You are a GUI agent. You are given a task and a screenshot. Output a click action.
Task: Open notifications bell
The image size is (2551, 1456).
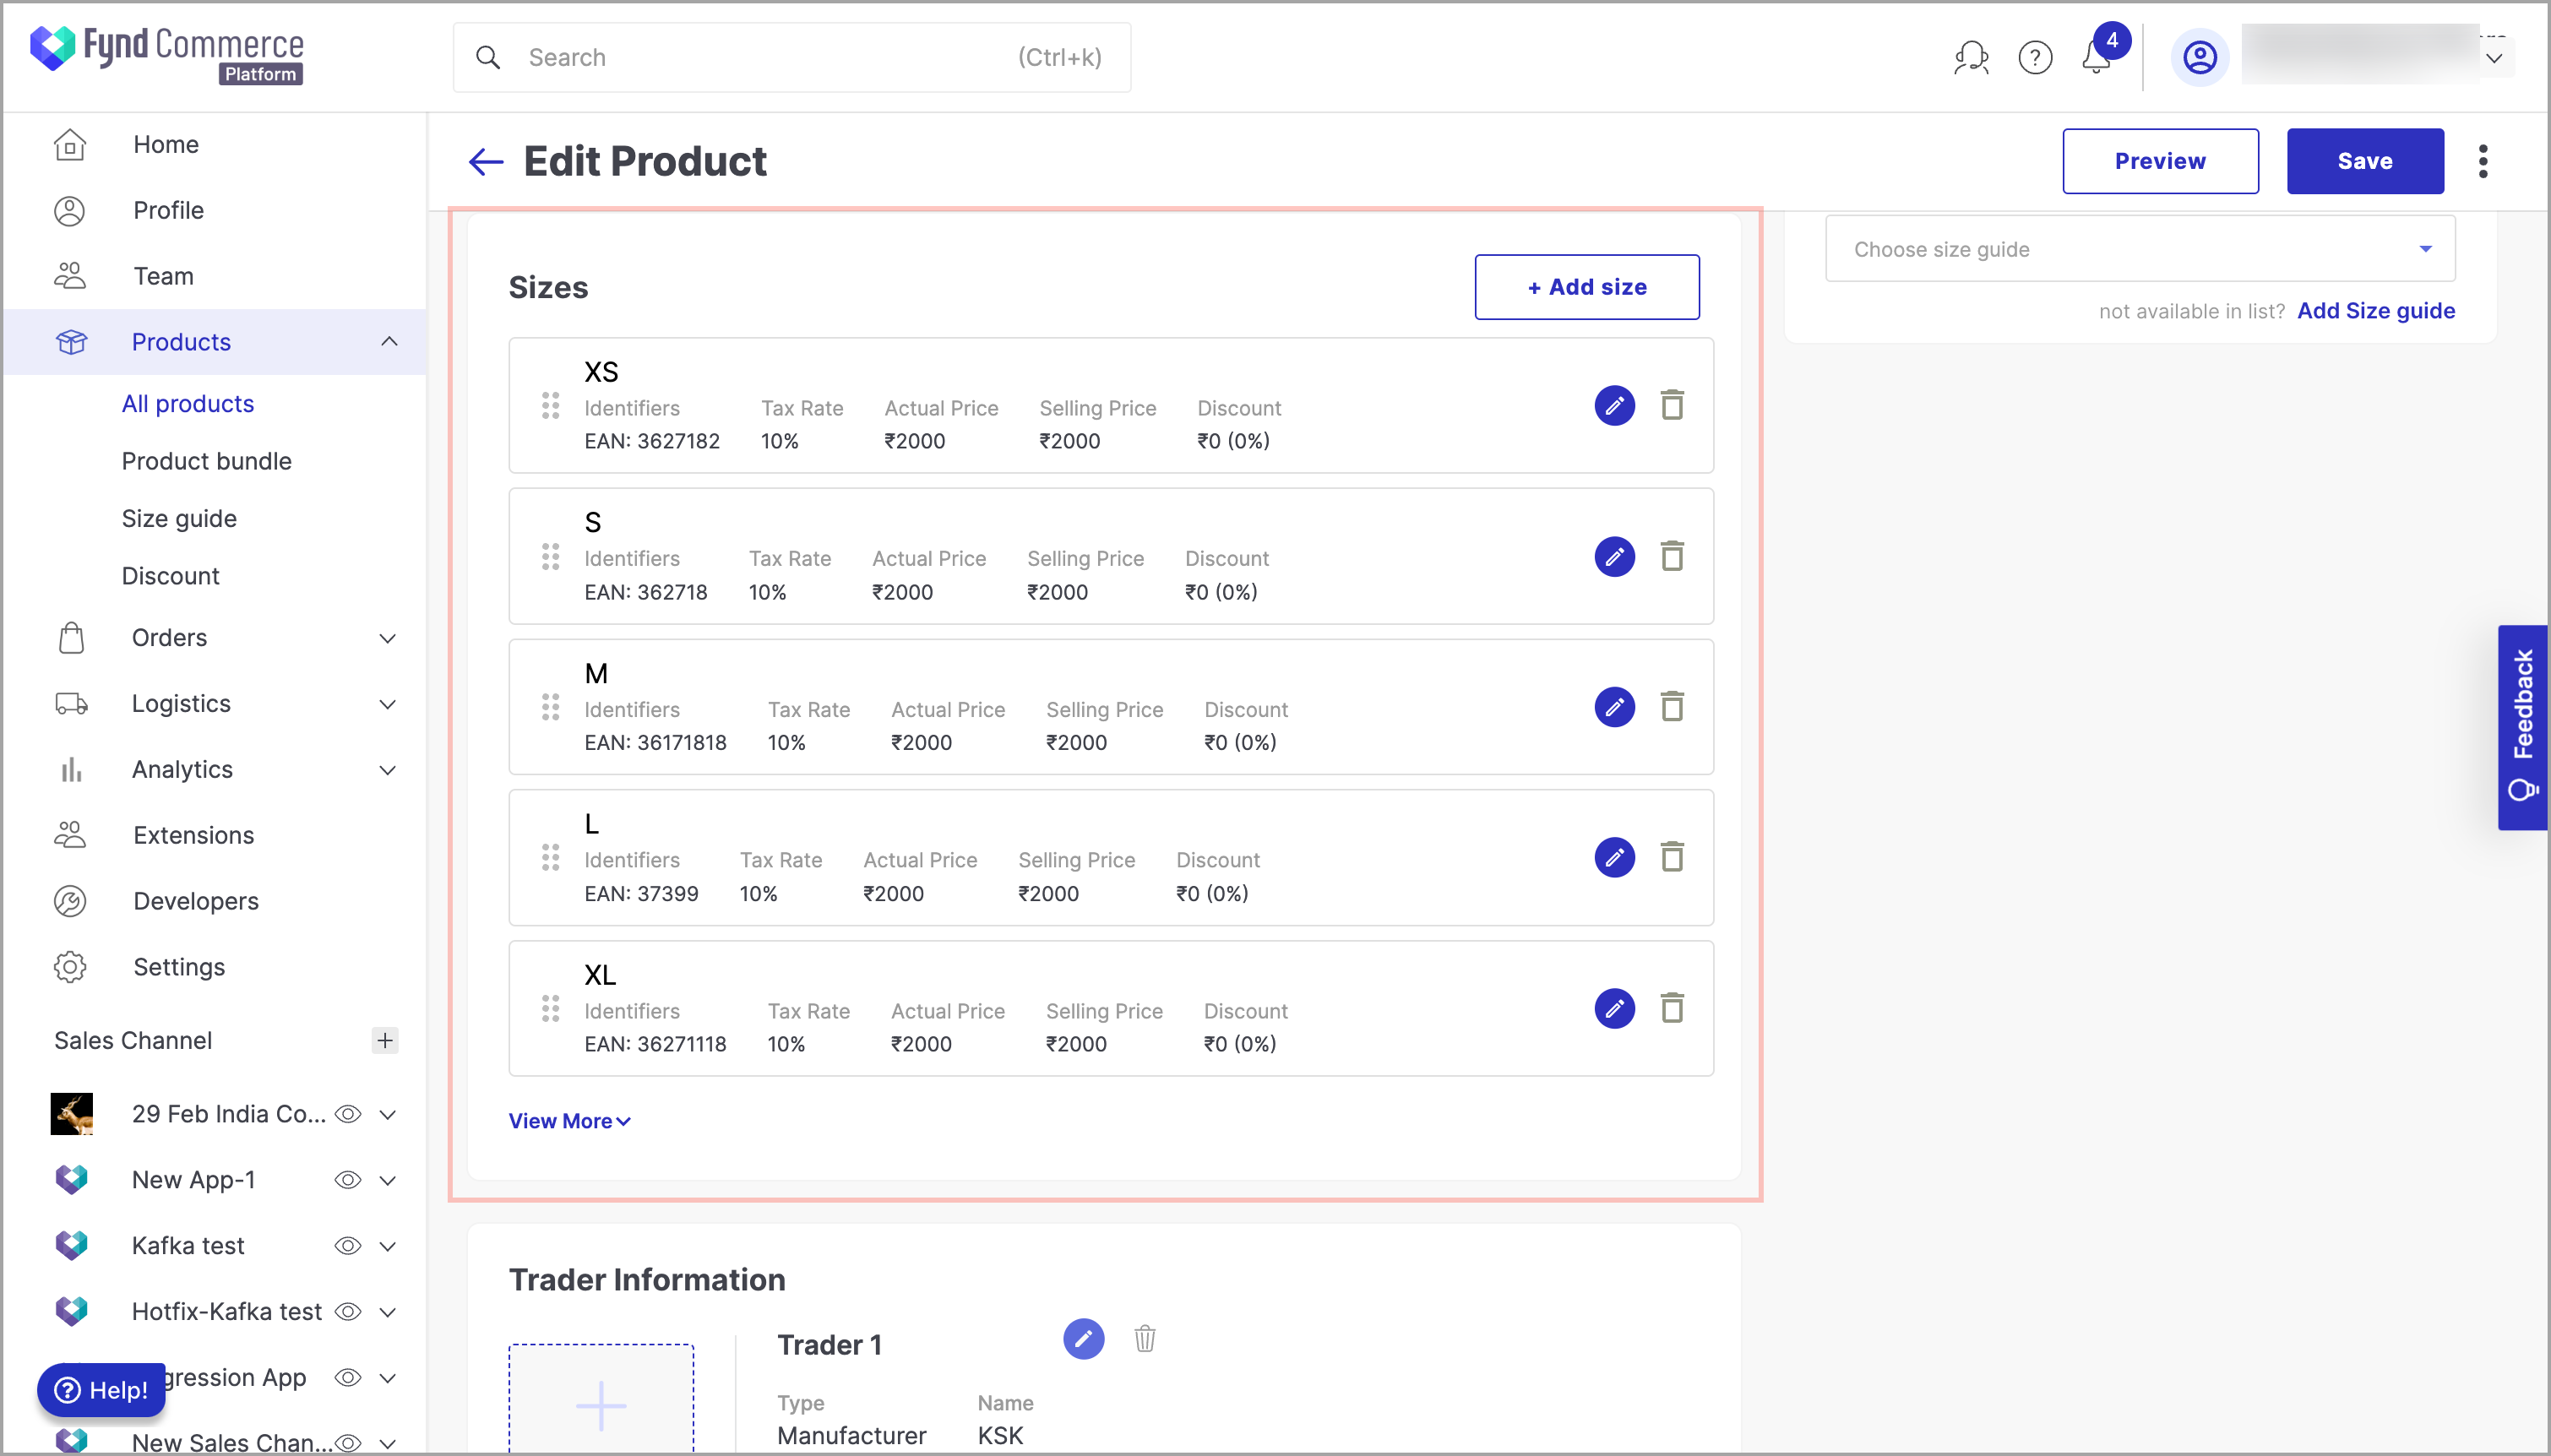pyautogui.click(x=2097, y=57)
